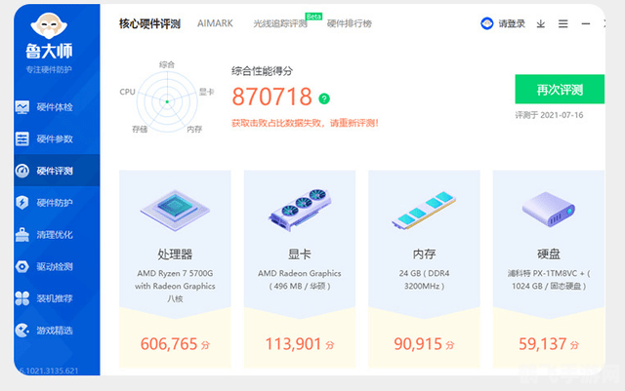Select the 硬件体检 menu label

point(55,107)
